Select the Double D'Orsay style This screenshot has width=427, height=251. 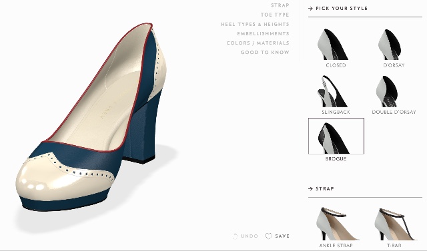pos(387,91)
